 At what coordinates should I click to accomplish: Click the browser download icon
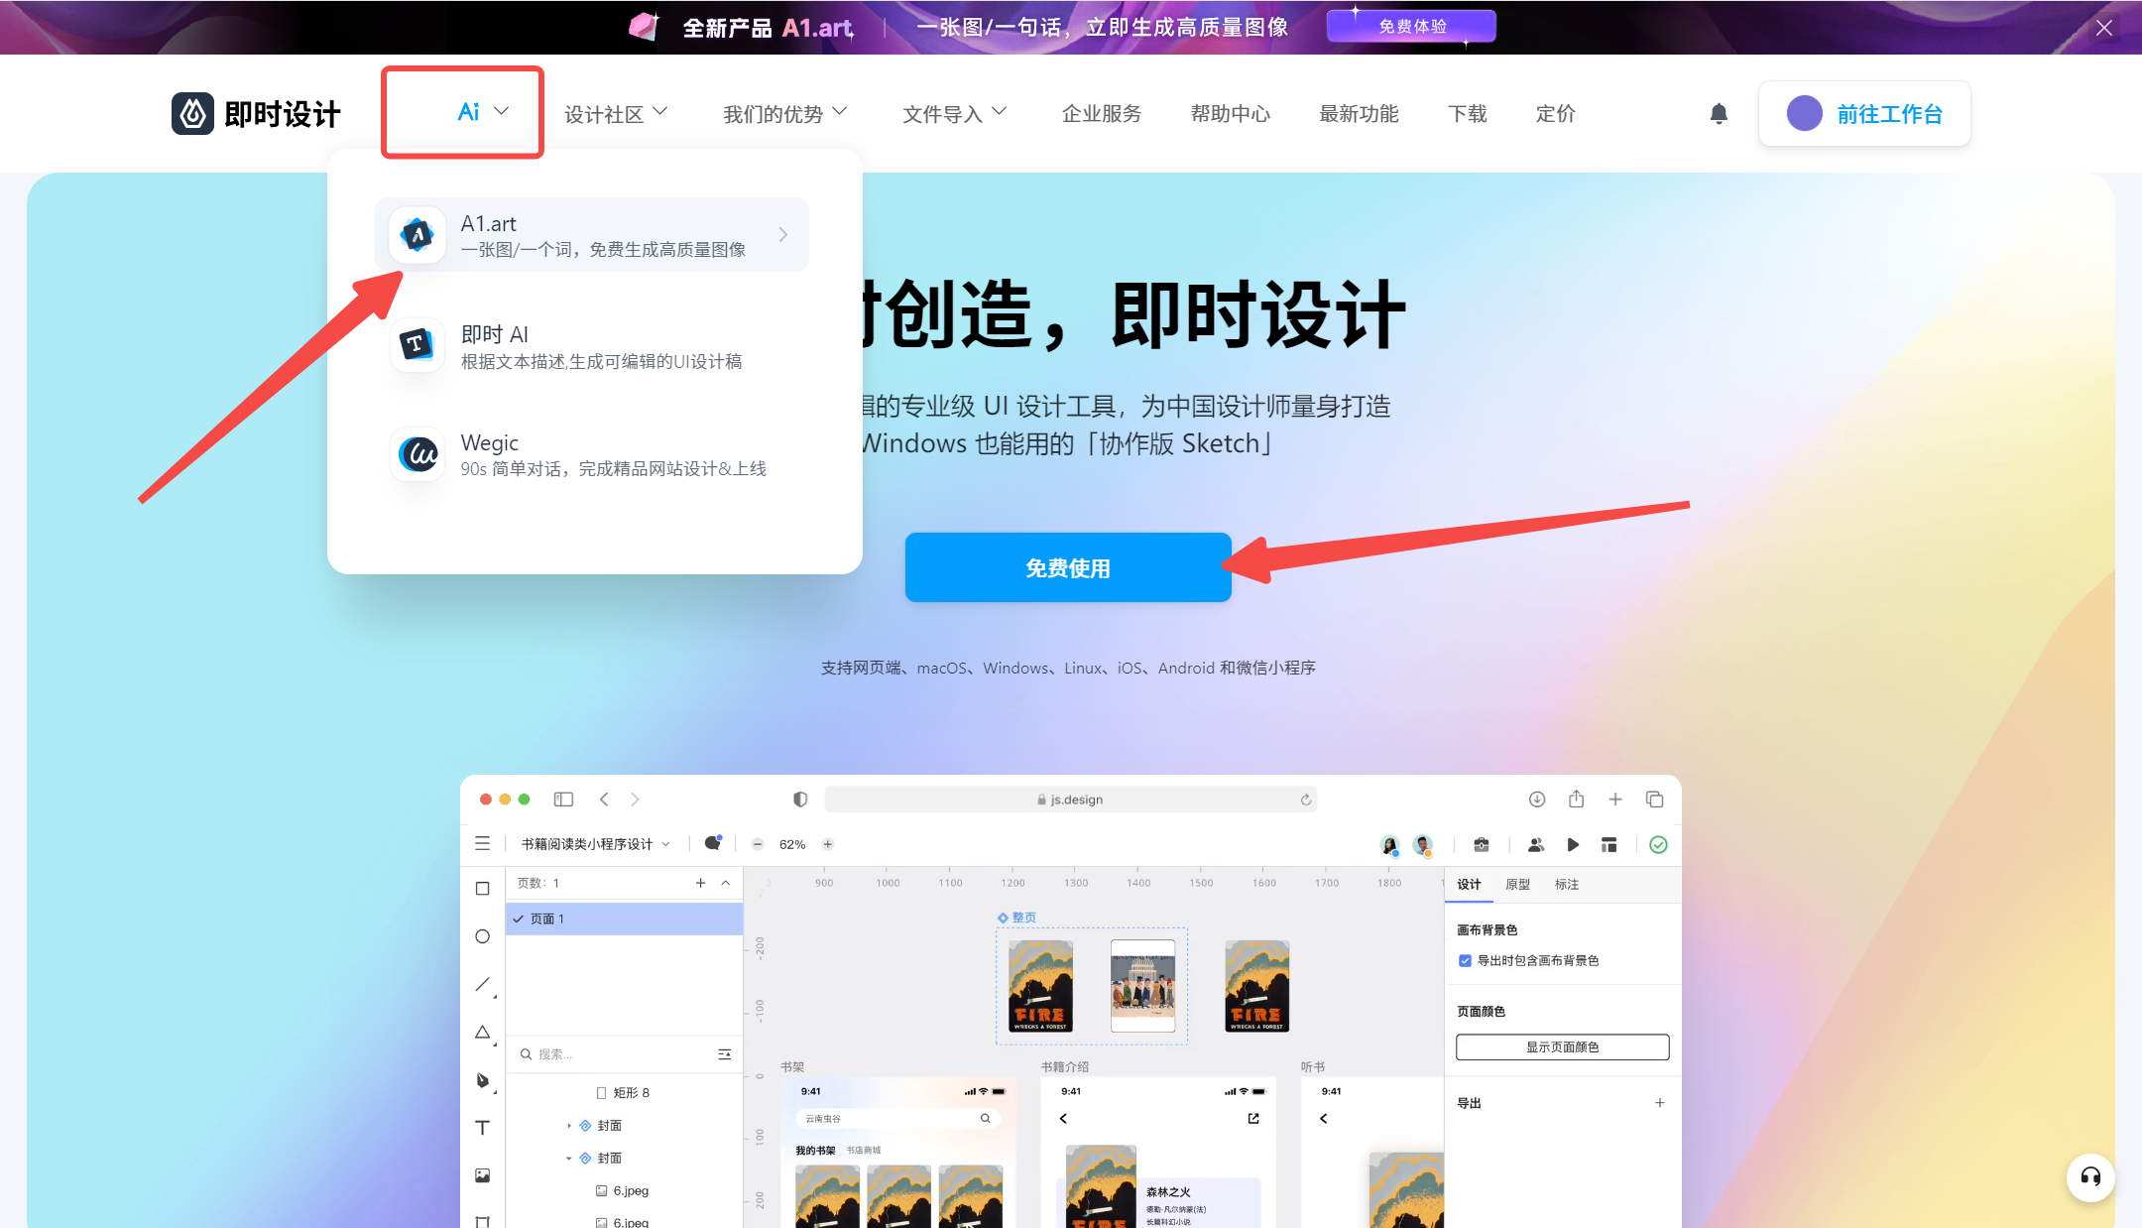point(1537,799)
